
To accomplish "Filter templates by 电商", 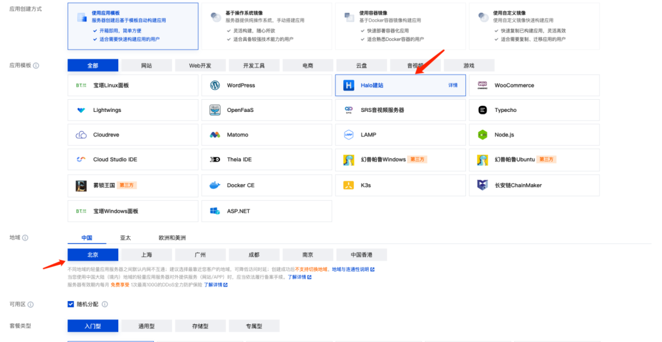I will [308, 65].
